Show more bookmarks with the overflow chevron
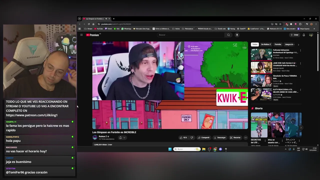This screenshot has width=320, height=180. 314,29
